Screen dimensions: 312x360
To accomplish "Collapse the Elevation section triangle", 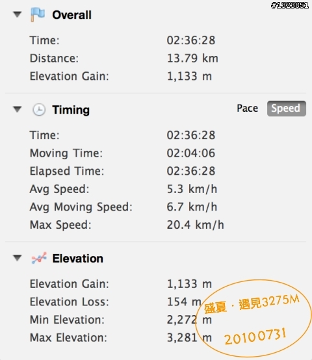I will pos(17,258).
